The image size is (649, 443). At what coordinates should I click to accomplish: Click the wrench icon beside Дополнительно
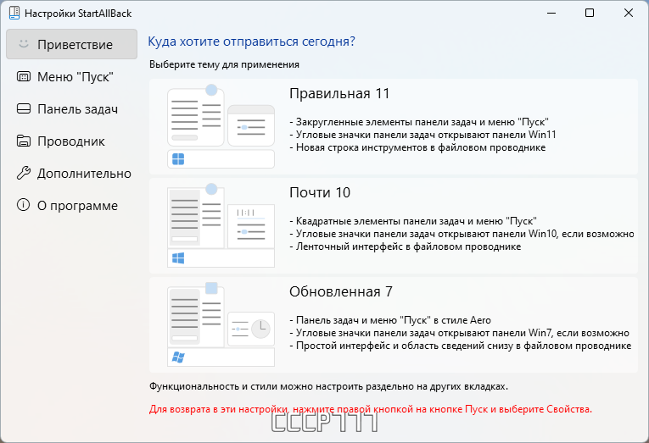point(24,173)
